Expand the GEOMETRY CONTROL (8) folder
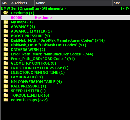The image size is (130, 120). click(x=33, y=63)
